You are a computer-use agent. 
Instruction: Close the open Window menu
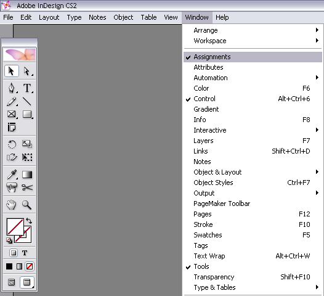197,17
